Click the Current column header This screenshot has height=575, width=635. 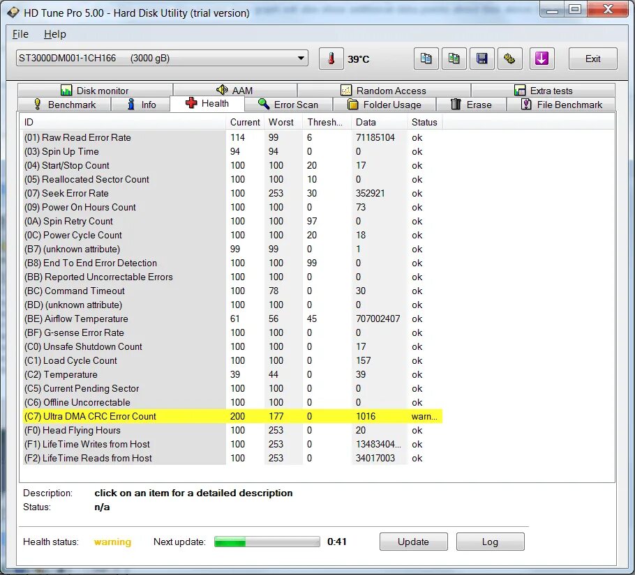coord(245,122)
